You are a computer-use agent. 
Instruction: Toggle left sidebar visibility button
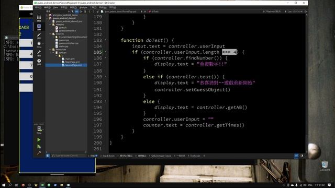(x=48, y=156)
